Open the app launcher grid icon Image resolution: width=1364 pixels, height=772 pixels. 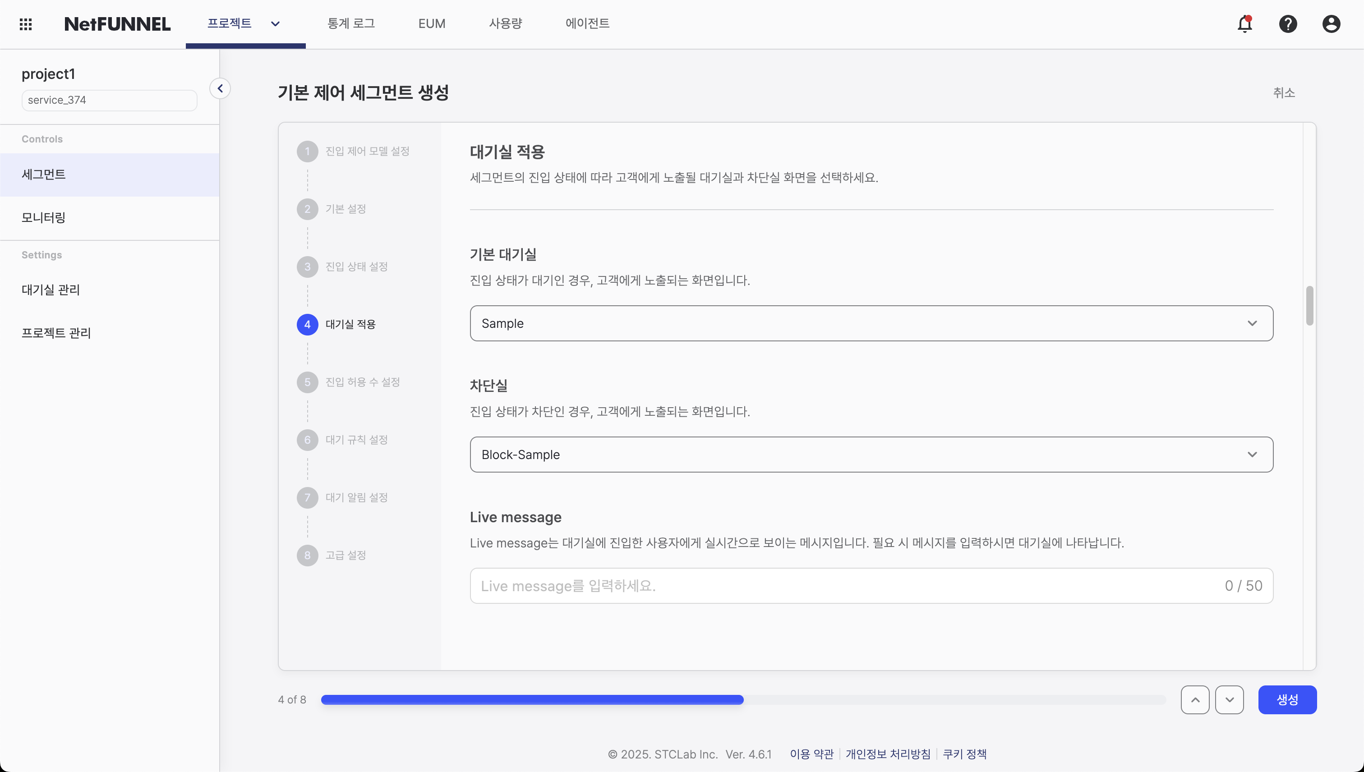25,24
